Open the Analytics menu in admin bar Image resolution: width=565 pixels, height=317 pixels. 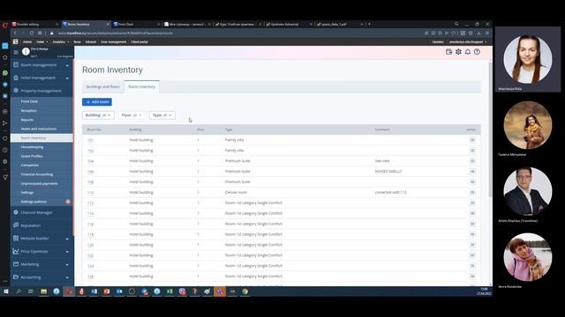(61, 41)
